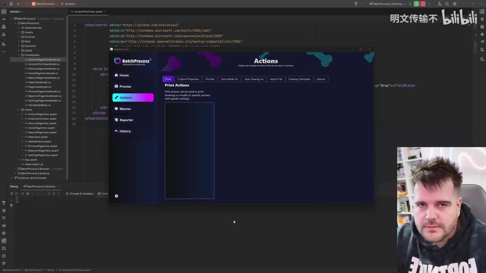The height and width of the screenshot is (273, 486).
Task: Expand the Dependencies node
Action: pyautogui.click(x=18, y=28)
